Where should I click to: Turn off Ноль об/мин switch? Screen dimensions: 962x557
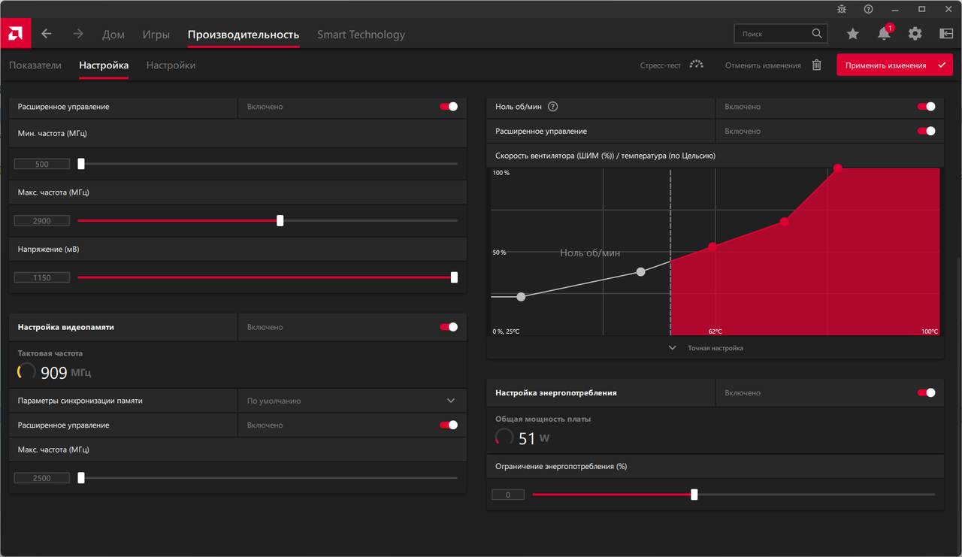pyautogui.click(x=927, y=107)
